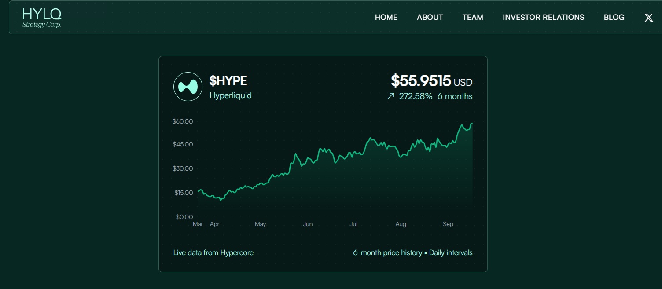Click the USD currency label
This screenshot has height=289, width=662.
click(x=463, y=82)
